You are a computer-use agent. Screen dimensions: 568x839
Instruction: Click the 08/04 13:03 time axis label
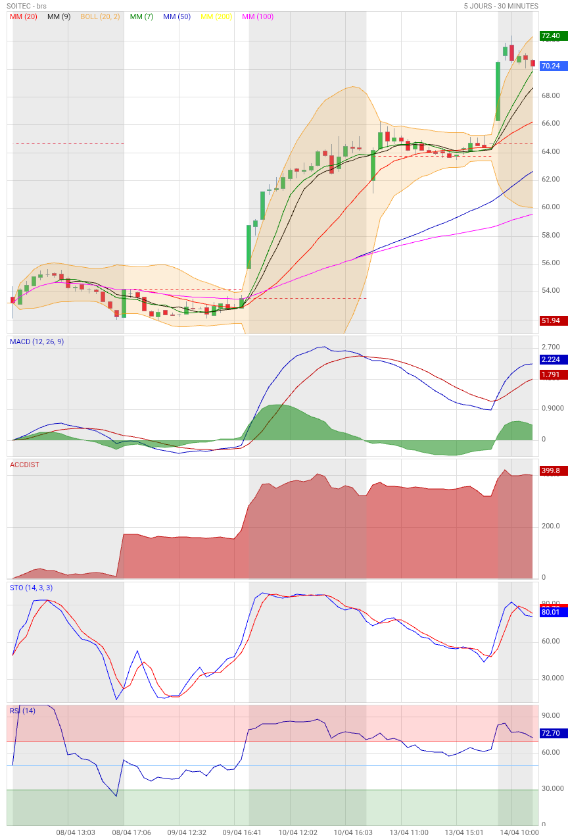[x=76, y=832]
